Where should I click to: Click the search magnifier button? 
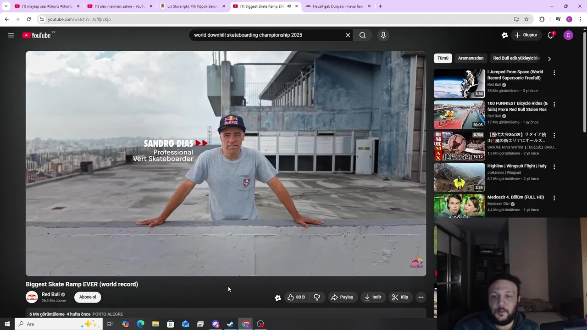point(363,35)
